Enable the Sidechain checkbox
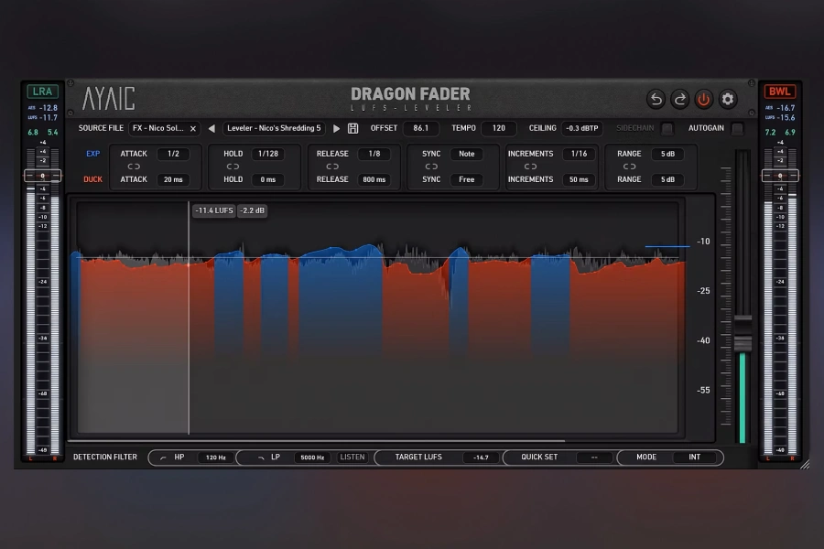Viewport: 824px width, 549px height. 667,129
